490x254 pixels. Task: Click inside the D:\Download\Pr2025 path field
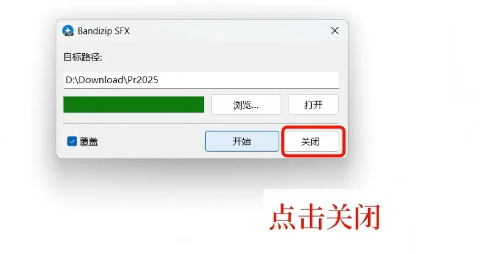[201, 80]
